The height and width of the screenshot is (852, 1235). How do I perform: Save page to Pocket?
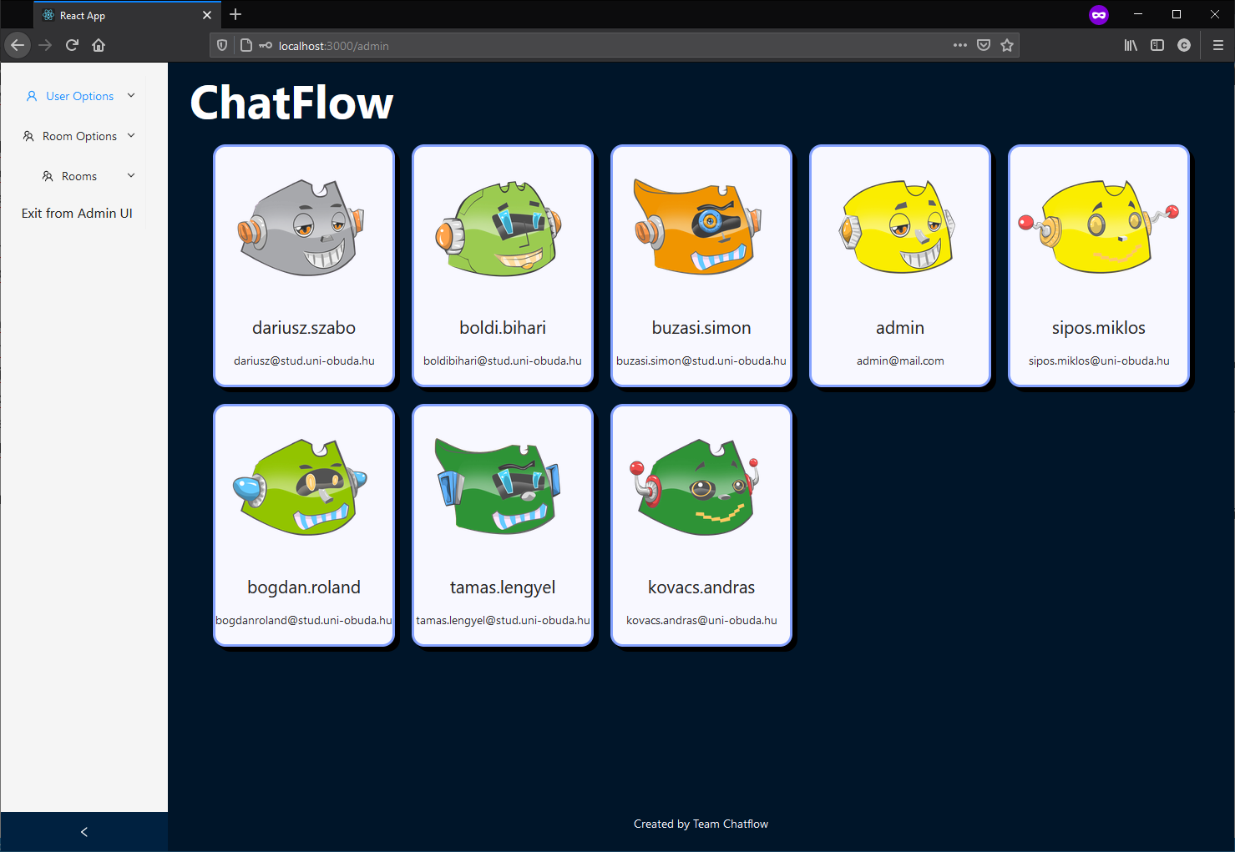click(x=984, y=45)
